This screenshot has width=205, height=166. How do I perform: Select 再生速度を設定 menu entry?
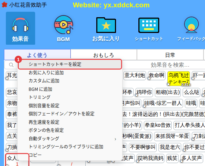click(70, 122)
